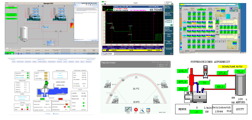Uncheck the Cursor B checkbox
The image size is (252, 120).
coord(166,22)
